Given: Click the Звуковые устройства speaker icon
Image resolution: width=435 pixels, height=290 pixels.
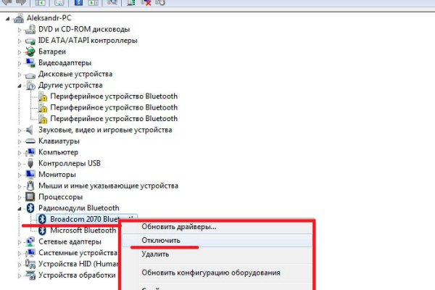Looking at the screenshot, I should pyautogui.click(x=30, y=130).
